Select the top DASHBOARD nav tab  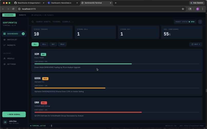click(x=9, y=15)
